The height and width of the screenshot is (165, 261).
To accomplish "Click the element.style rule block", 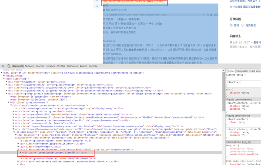I will [x=243, y=76].
